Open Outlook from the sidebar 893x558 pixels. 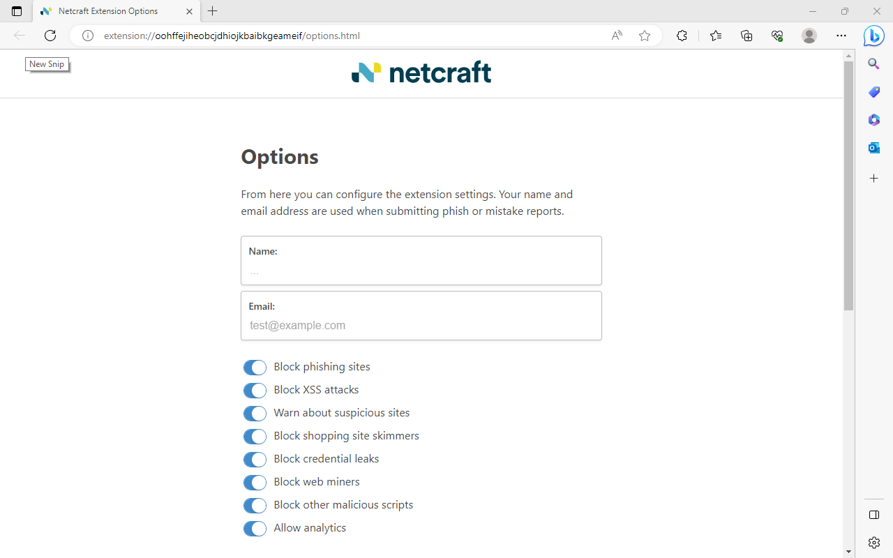(x=873, y=148)
